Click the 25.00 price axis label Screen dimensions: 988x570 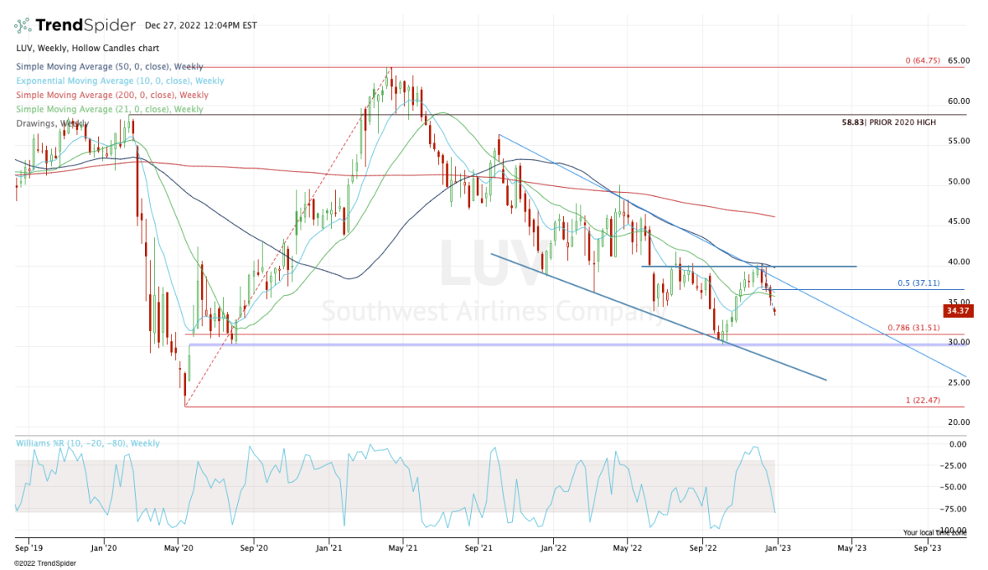pyautogui.click(x=958, y=382)
